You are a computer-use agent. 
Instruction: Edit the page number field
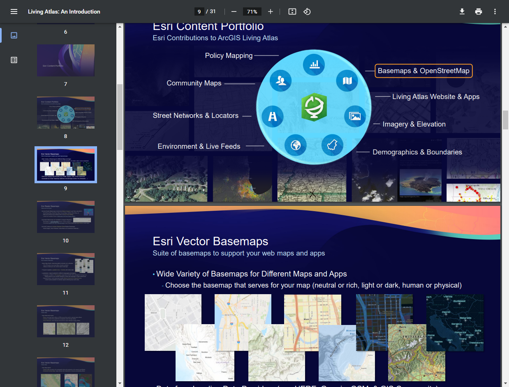coord(199,12)
